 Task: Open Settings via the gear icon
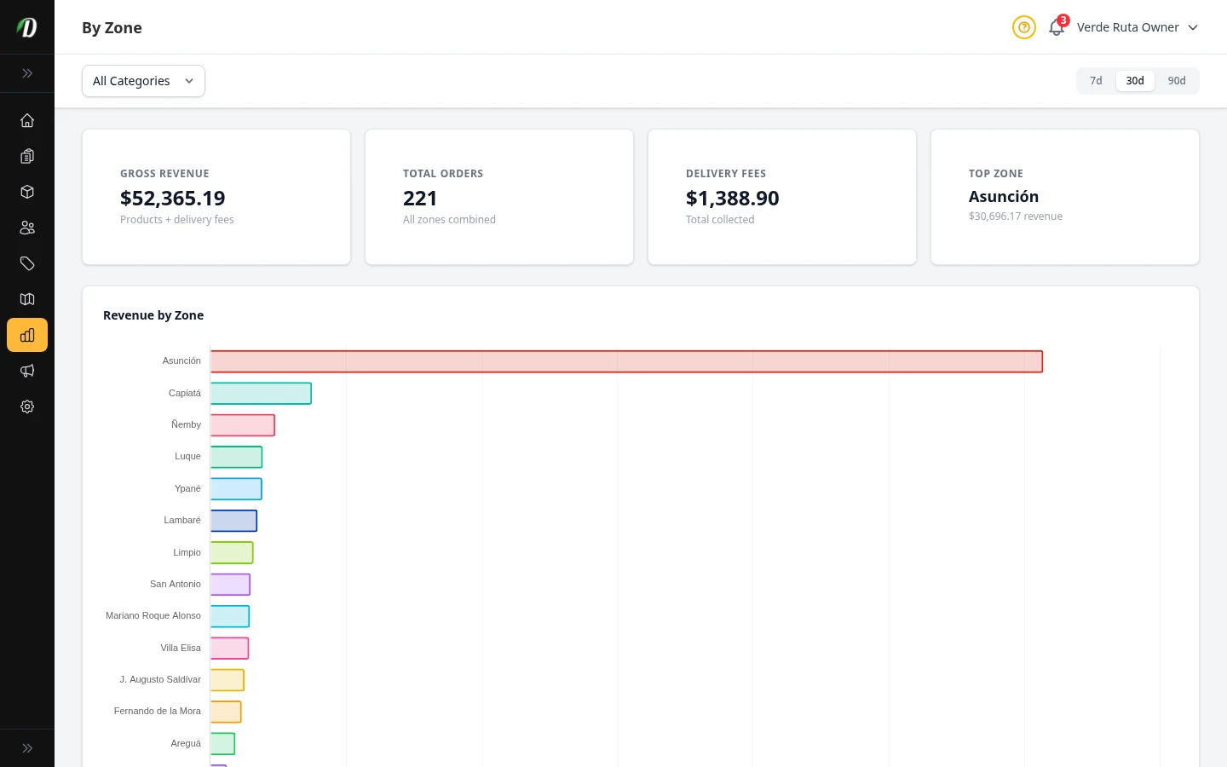(x=26, y=407)
